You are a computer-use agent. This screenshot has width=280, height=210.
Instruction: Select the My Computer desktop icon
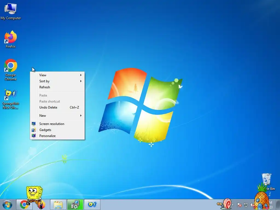(x=11, y=11)
